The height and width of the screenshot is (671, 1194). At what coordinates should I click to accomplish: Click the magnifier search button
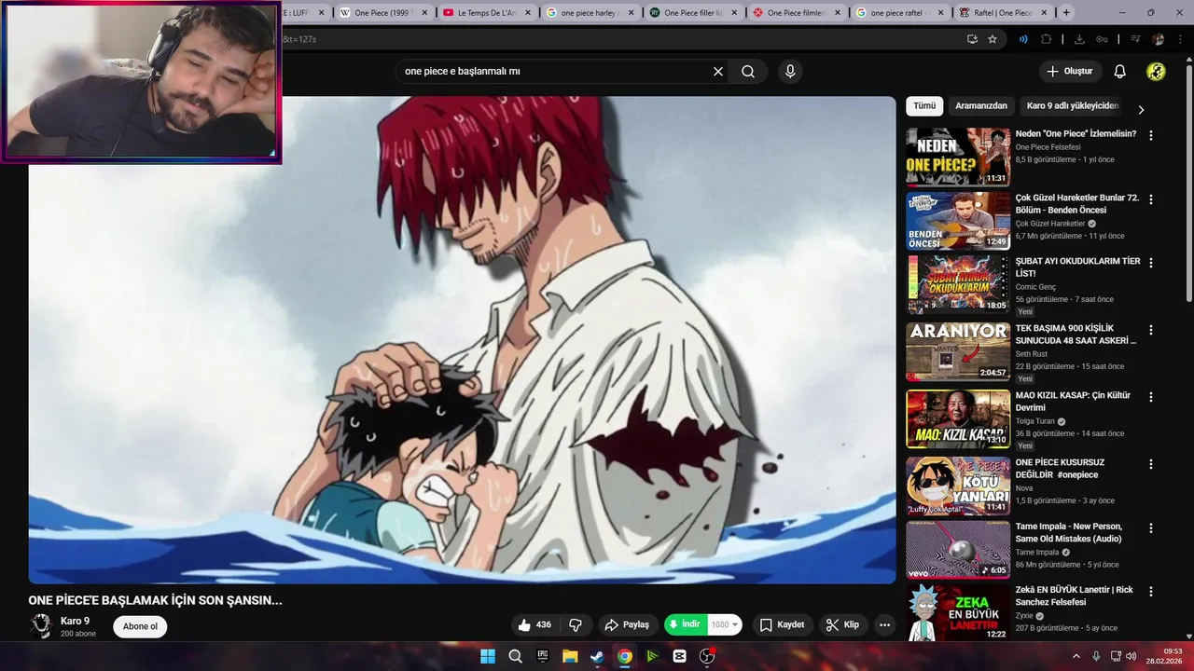[x=748, y=72]
